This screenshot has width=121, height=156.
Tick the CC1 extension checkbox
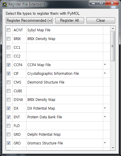point(9,48)
